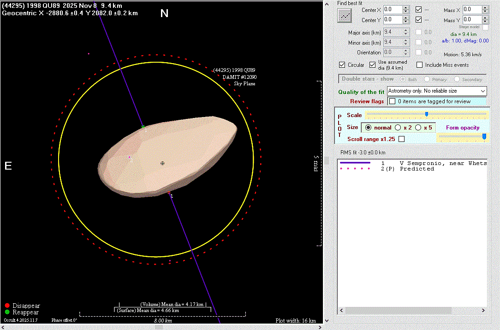500x330 pixels.
Task: Choose normal plot size
Action: 368,128
